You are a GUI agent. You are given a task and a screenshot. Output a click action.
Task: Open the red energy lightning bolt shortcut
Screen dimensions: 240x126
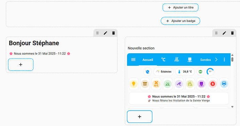tap(213, 84)
